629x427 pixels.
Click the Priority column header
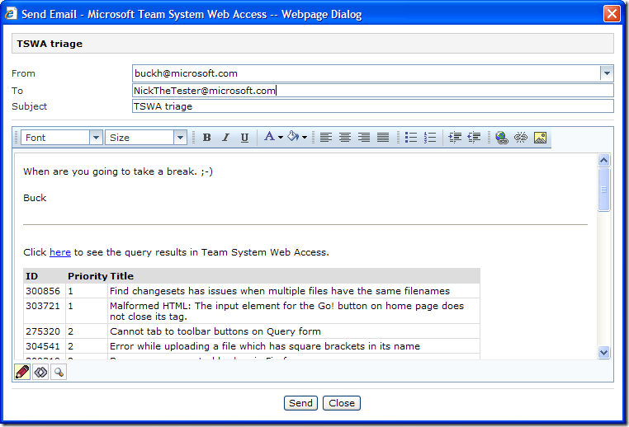[x=87, y=276]
